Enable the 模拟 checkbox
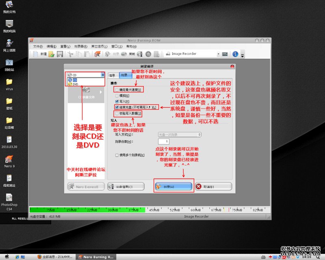Screen dimensions: 325x260 coord(117,95)
